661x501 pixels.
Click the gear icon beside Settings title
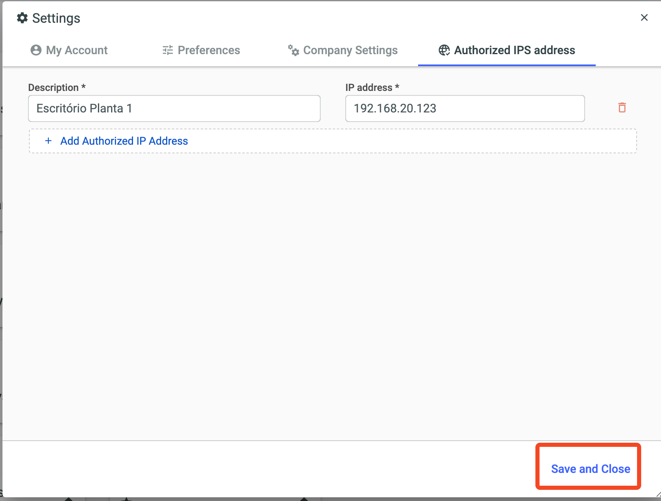click(x=22, y=18)
